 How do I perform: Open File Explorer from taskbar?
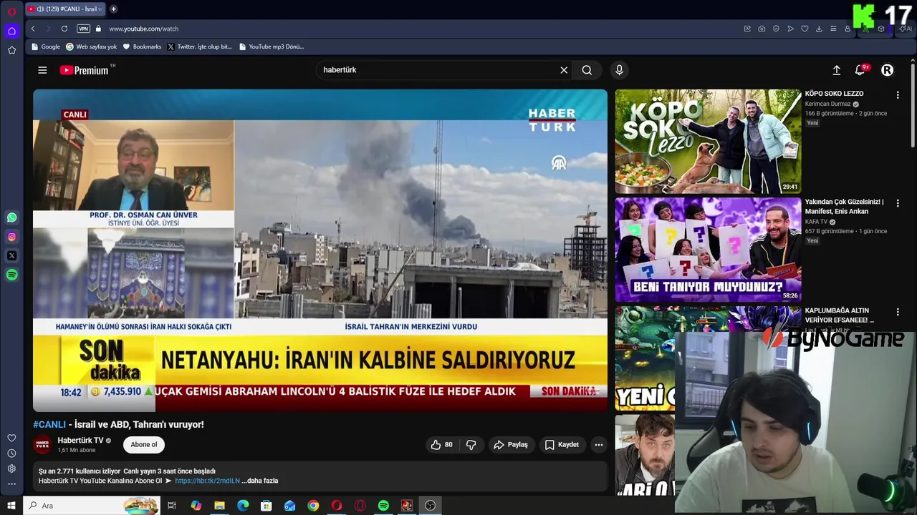point(219,506)
